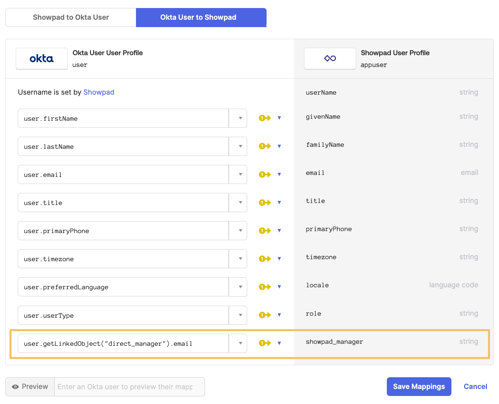Click the Okta logo tile
The width and height of the screenshot is (499, 404).
[42, 59]
